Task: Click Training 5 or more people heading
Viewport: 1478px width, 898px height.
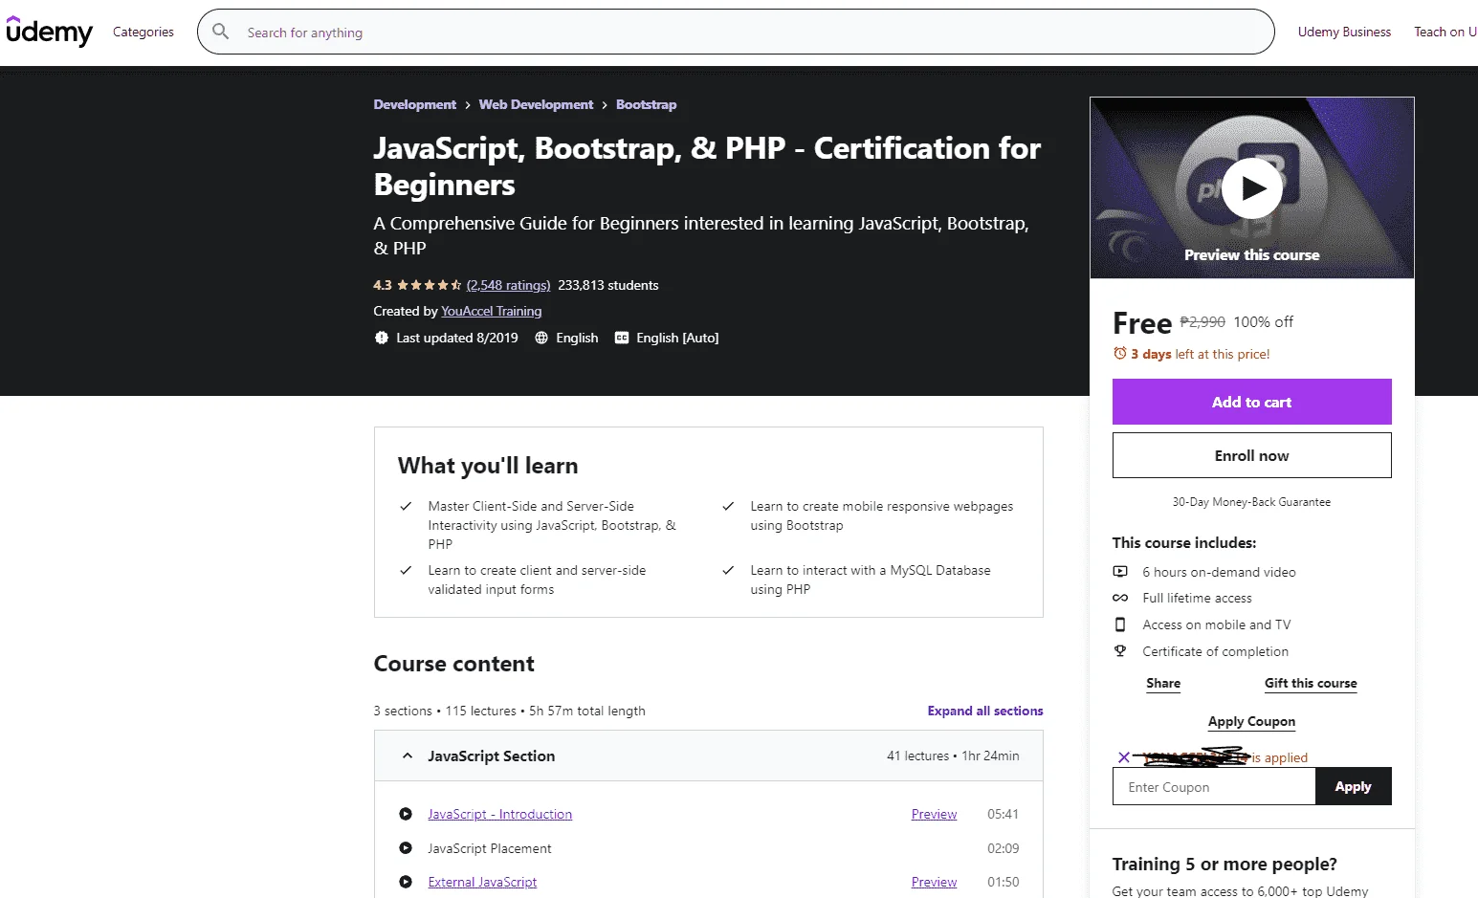Action: pyautogui.click(x=1224, y=864)
